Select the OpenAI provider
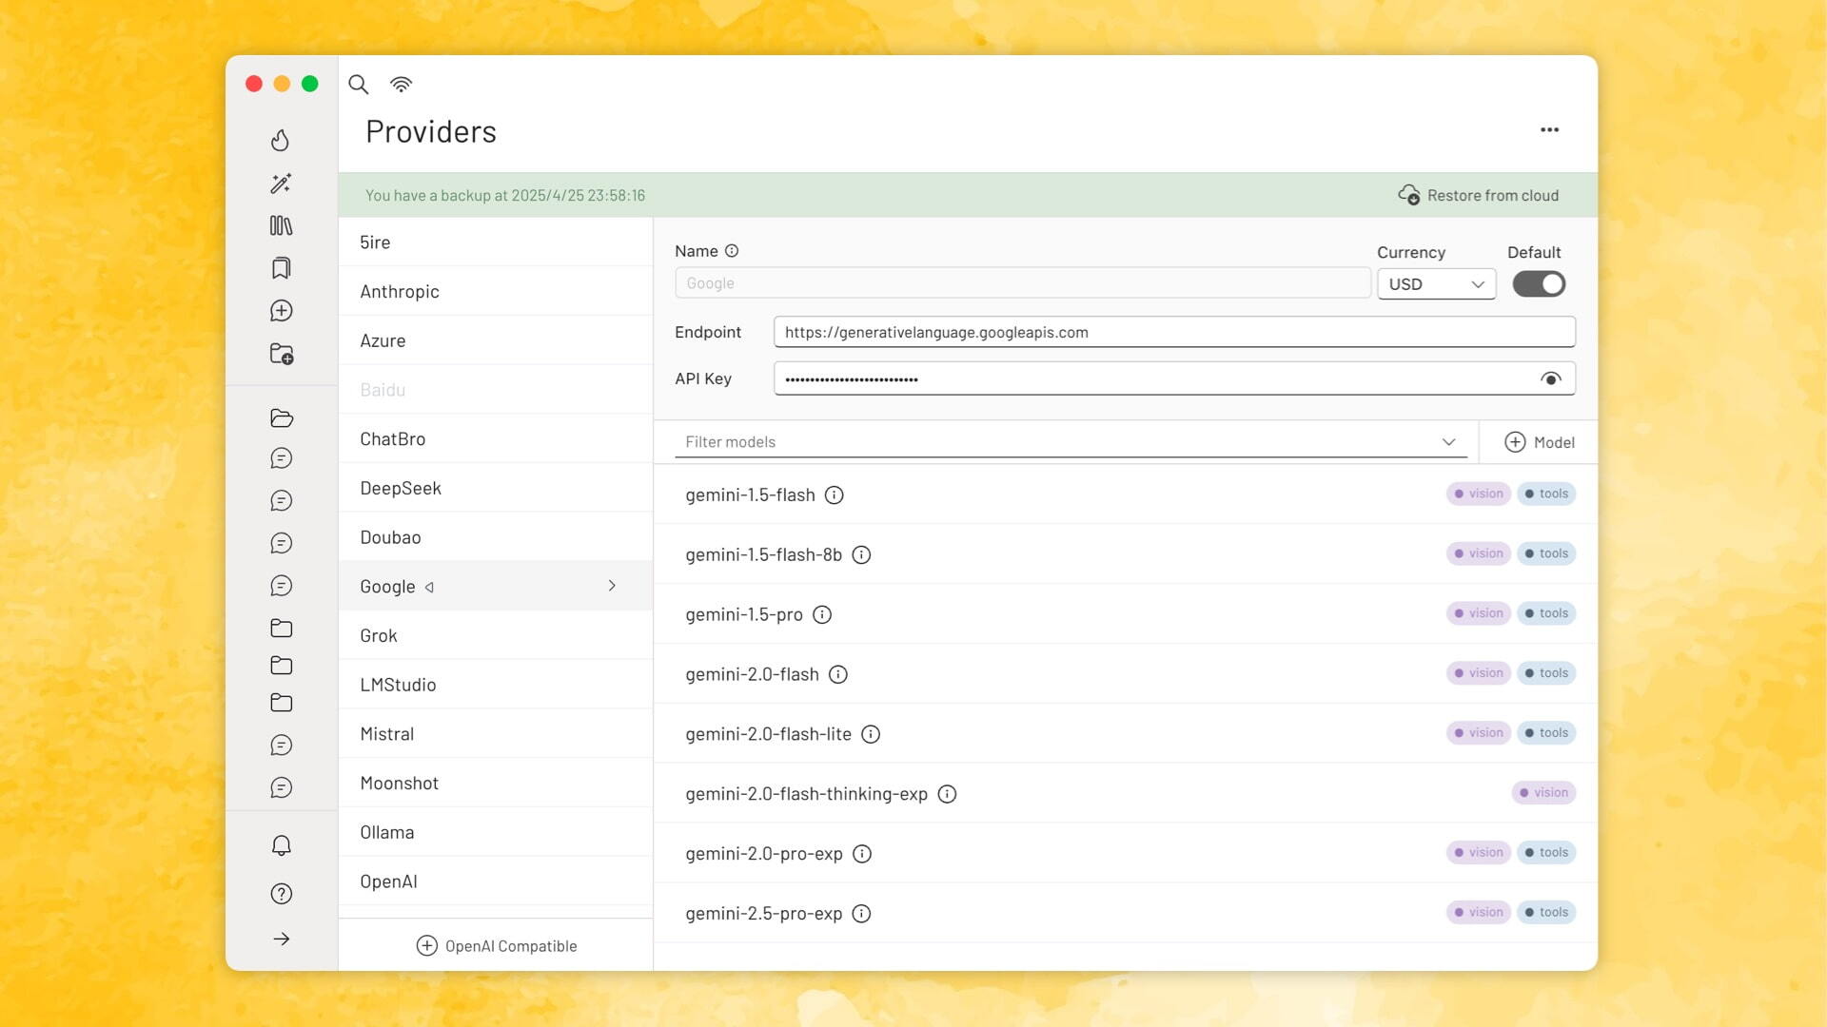Viewport: 1827px width, 1027px height. [x=495, y=882]
